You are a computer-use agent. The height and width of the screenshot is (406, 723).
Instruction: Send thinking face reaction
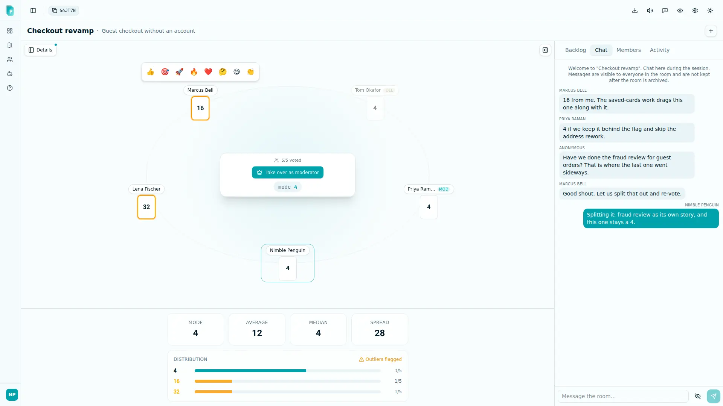pyautogui.click(x=223, y=72)
